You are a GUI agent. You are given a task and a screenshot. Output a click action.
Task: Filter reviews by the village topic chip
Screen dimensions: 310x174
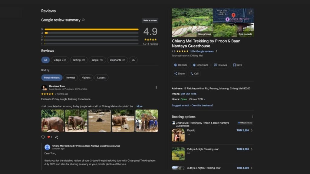pyautogui.click(x=60, y=60)
